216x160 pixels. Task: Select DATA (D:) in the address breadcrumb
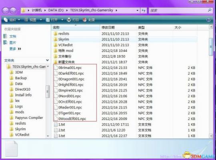[56, 10]
